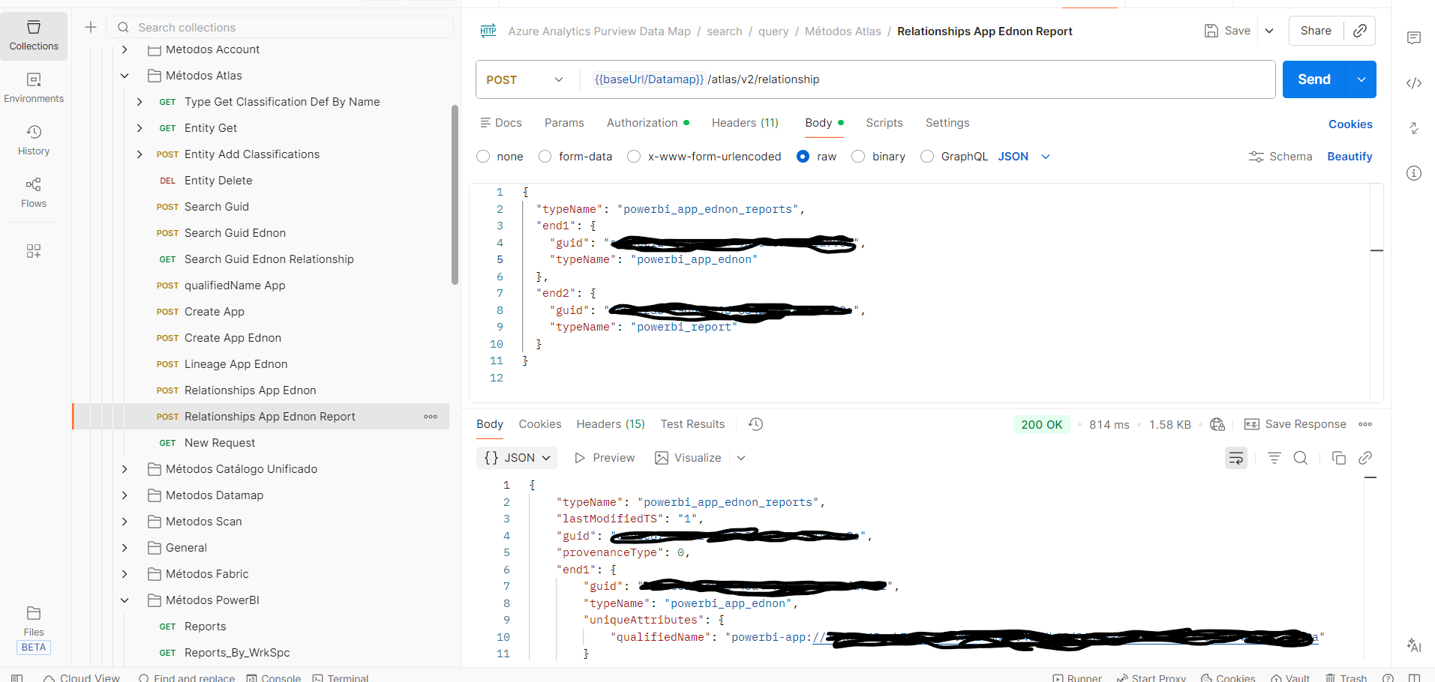Select the x-www-form-urlencoded body type

634,157
